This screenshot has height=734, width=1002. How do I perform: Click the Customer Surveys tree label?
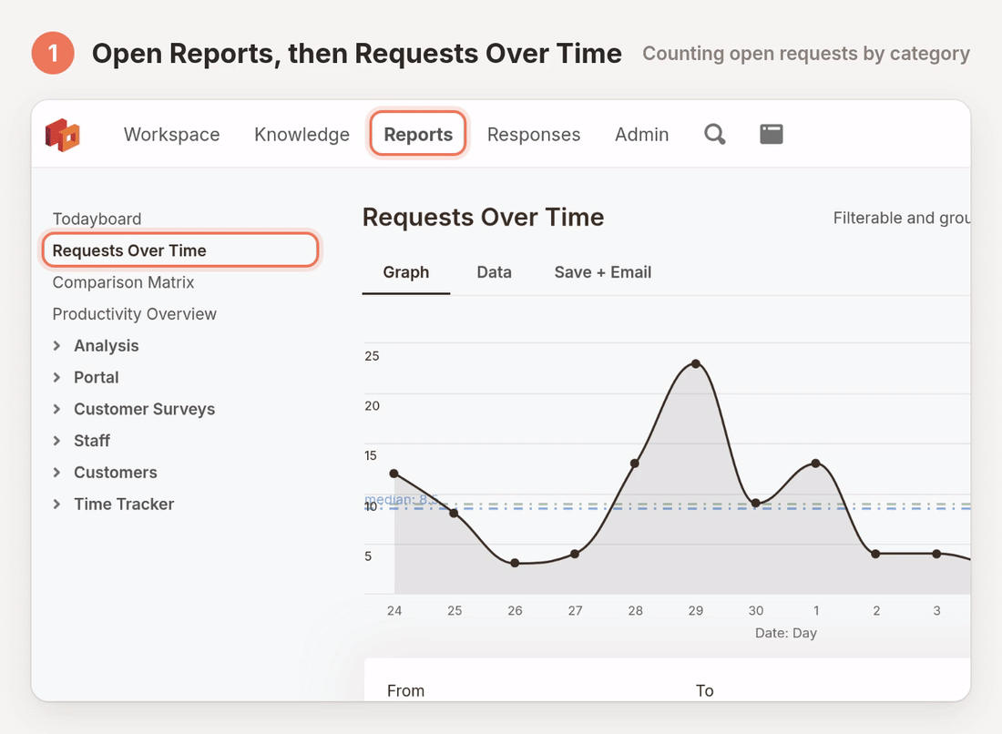click(x=145, y=409)
